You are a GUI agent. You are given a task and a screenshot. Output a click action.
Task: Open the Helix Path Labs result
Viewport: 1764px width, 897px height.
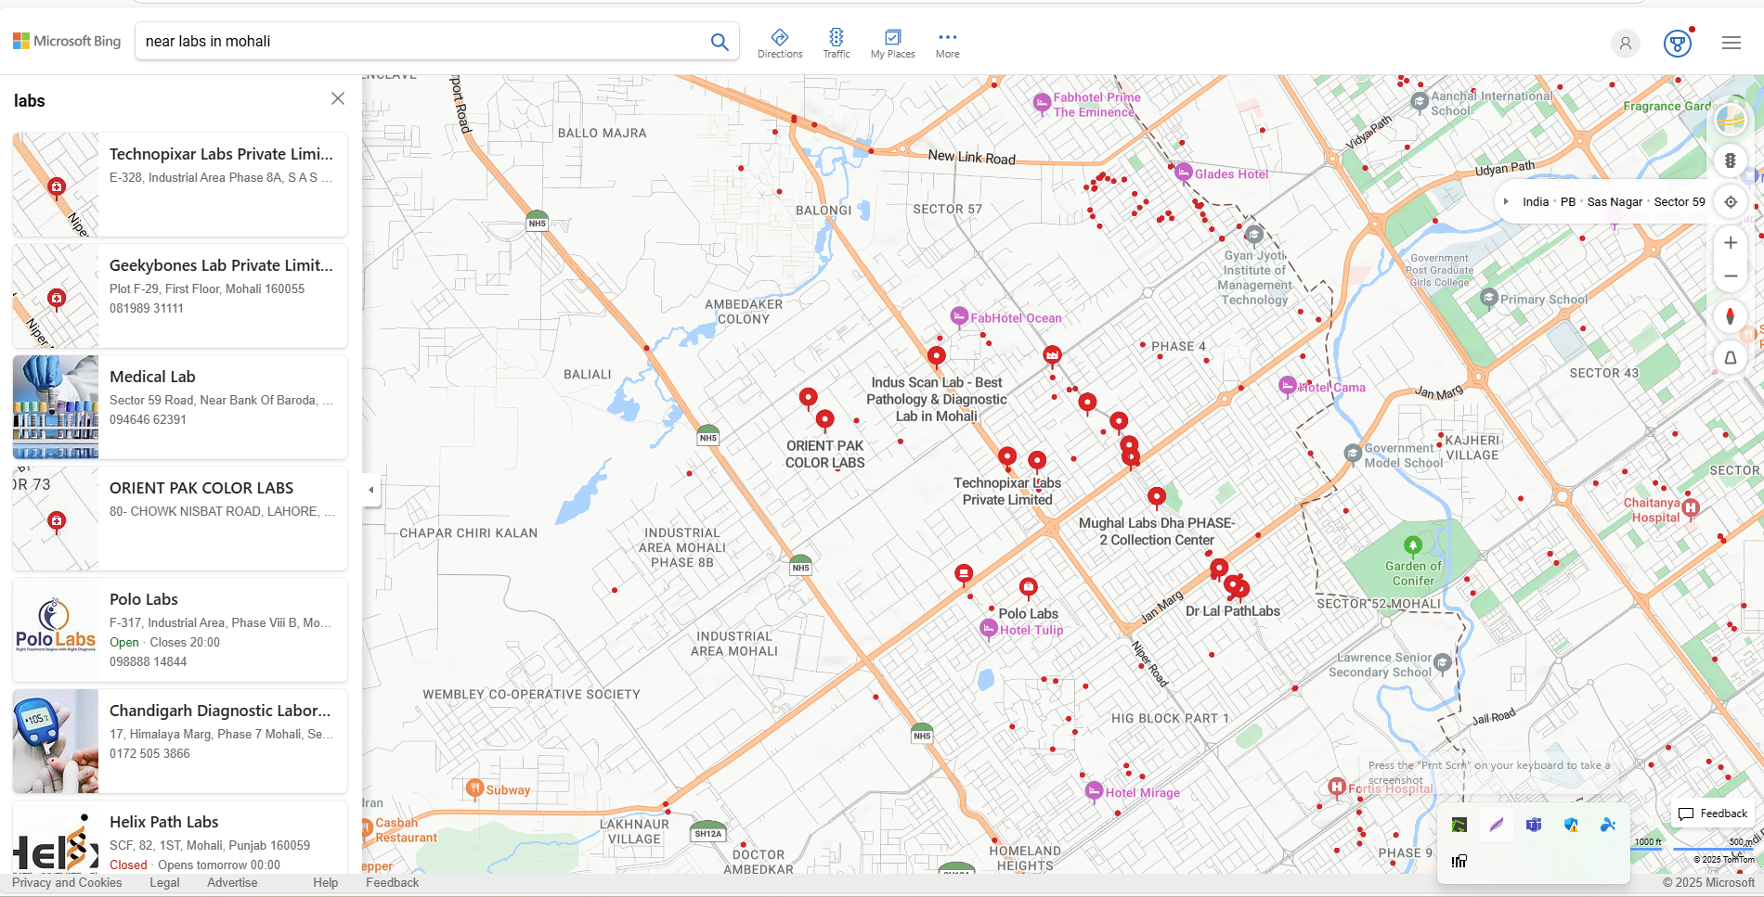(180, 837)
